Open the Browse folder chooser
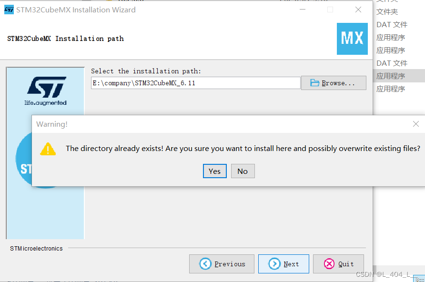 click(x=334, y=83)
